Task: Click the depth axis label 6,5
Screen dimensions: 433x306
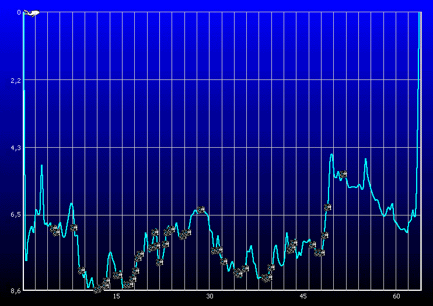Action: [15, 214]
